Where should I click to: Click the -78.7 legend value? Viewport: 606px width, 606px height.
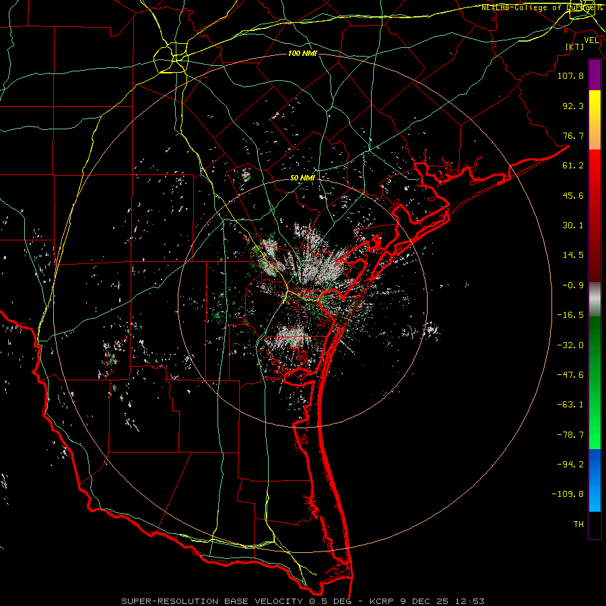click(x=570, y=435)
